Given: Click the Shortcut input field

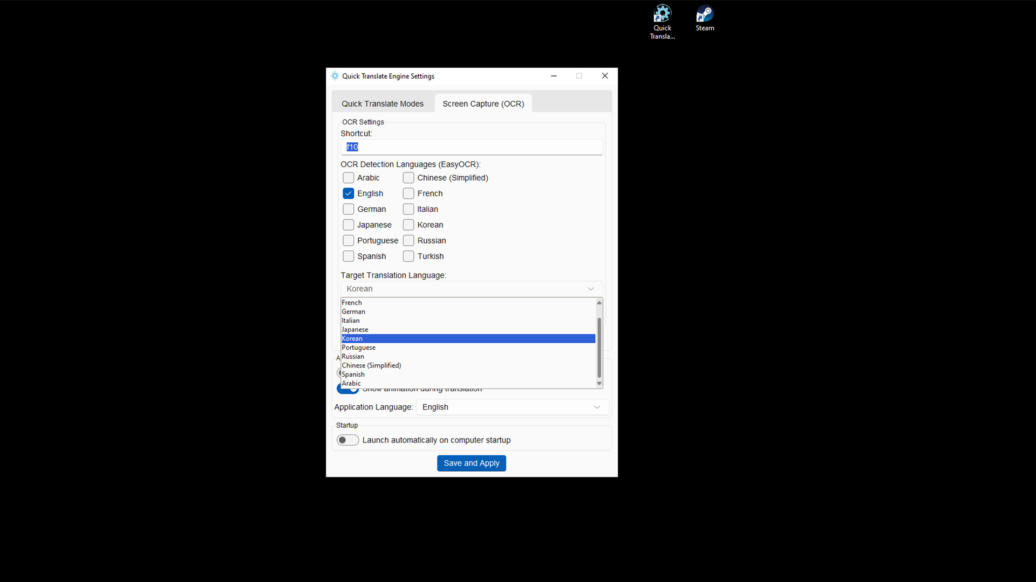Looking at the screenshot, I should (471, 147).
